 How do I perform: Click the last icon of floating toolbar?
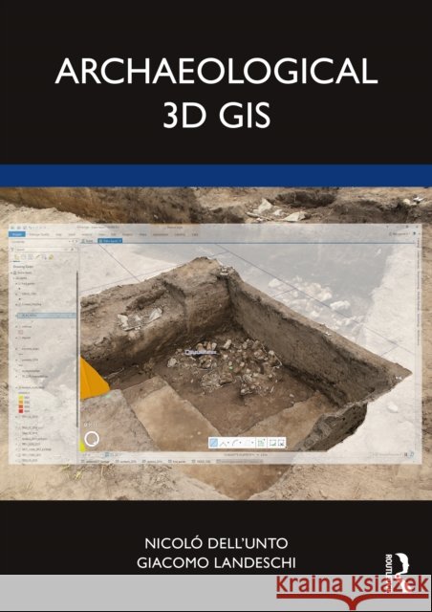(281, 443)
